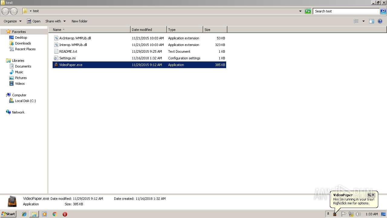Click the Action Center flag icon
The image size is (387, 218).
click(x=343, y=214)
